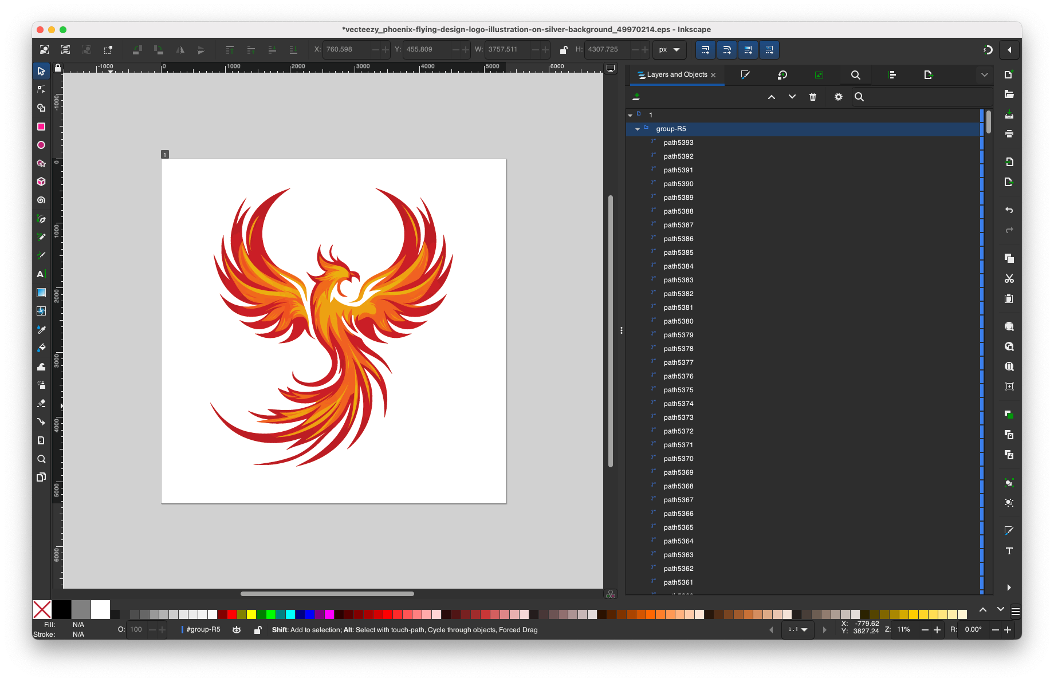This screenshot has width=1054, height=682.
Task: Click the Undo command icon
Action: (x=1009, y=210)
